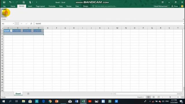
Task: Select column header G
Action: click(x=65, y=28)
